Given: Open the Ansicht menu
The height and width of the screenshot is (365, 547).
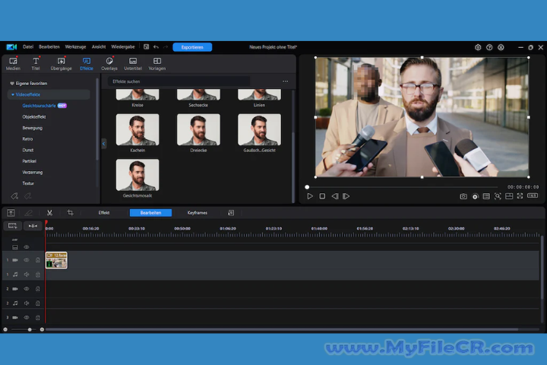Looking at the screenshot, I should click(x=99, y=47).
